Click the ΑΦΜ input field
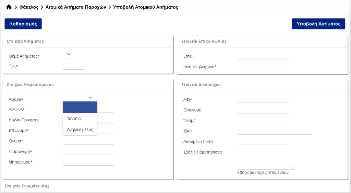 (x=263, y=99)
